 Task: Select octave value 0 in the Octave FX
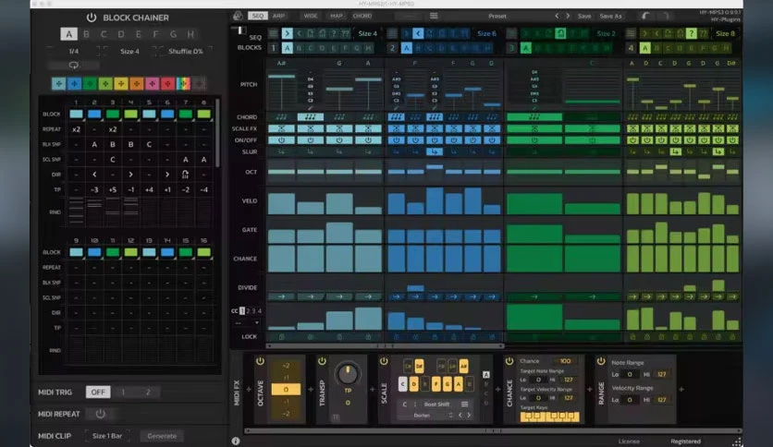coord(286,390)
